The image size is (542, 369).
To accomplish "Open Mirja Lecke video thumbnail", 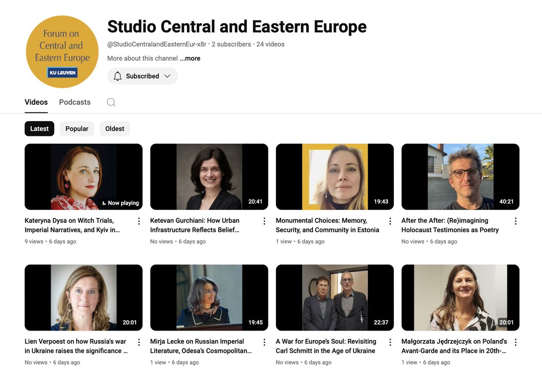I will click(209, 298).
